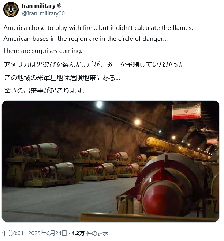
Task: Click the Iranian flag hanging in the photo
Action: click(x=187, y=111)
